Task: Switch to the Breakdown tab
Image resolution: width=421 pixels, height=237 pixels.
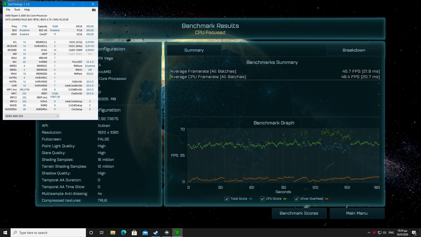Action: [354, 50]
